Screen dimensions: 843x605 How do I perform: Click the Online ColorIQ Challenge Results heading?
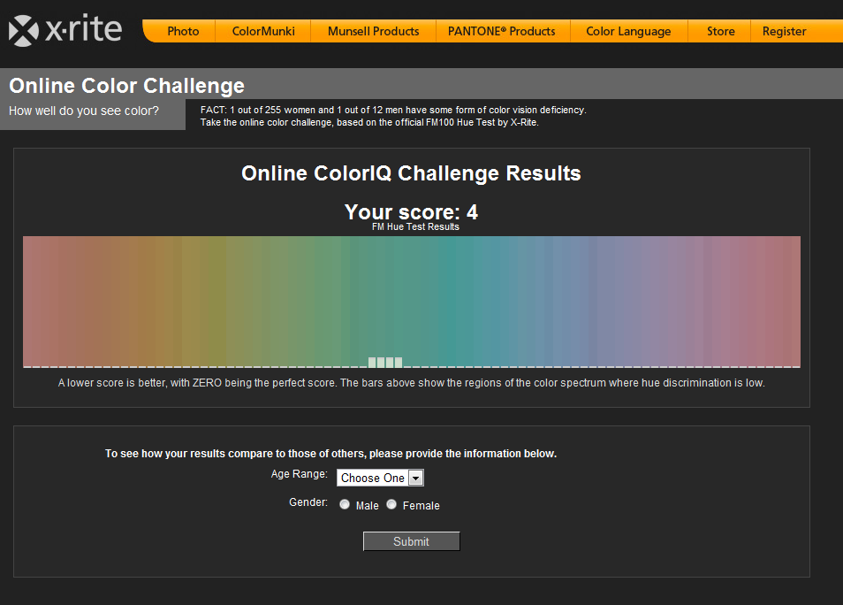pyautogui.click(x=411, y=173)
